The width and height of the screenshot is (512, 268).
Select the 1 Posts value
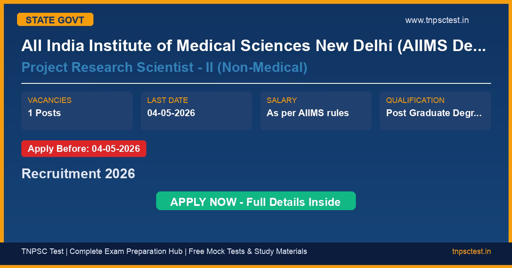coord(44,113)
